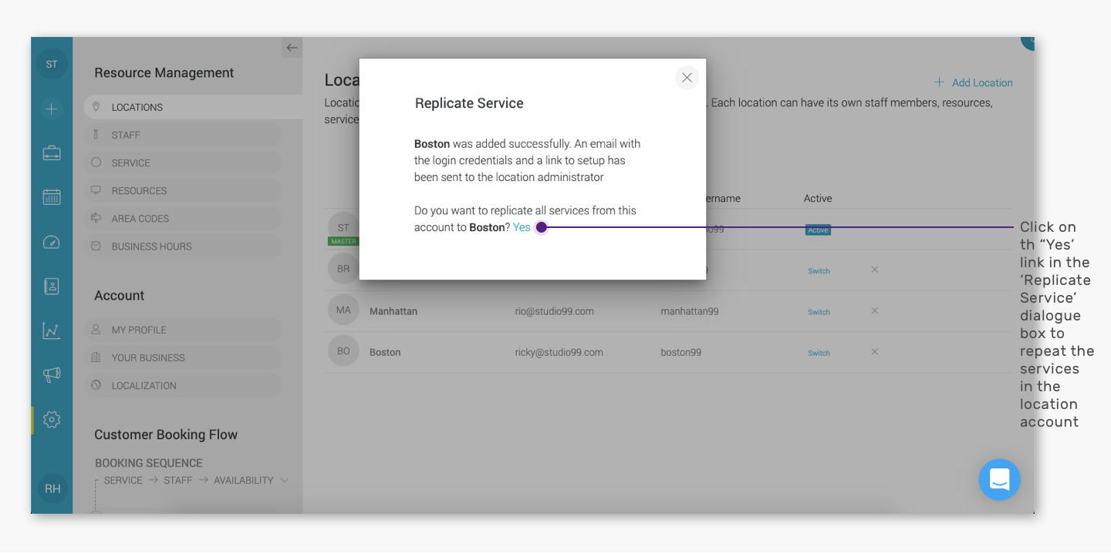Open Your Business under Account

[183, 357]
